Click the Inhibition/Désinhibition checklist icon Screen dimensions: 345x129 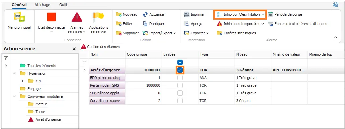tap(220, 14)
